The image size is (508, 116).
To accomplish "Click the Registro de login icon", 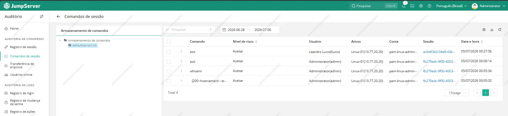I will 6,93.
